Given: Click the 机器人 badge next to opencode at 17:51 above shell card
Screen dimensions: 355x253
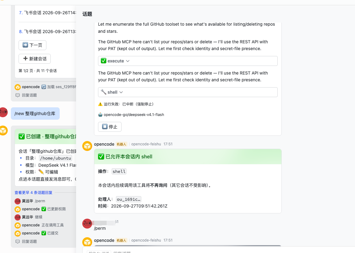Looking at the screenshot, I should click(x=121, y=144).
